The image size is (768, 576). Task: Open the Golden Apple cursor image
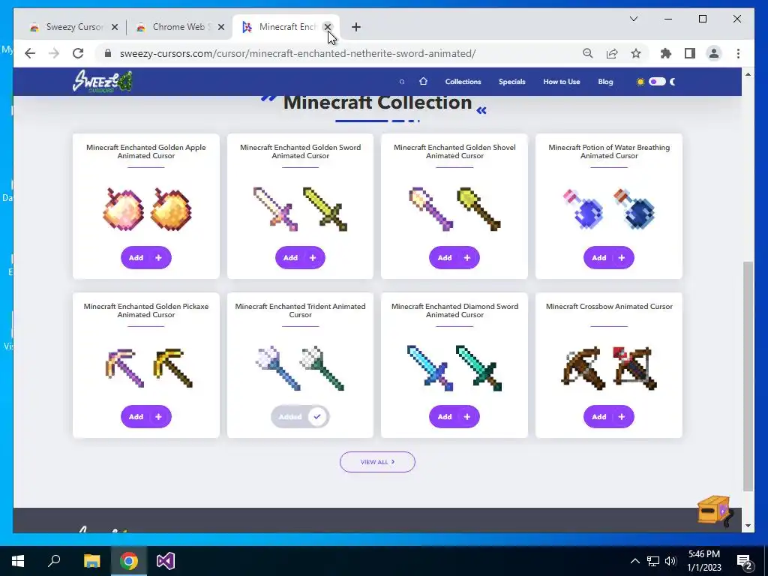[x=146, y=209]
